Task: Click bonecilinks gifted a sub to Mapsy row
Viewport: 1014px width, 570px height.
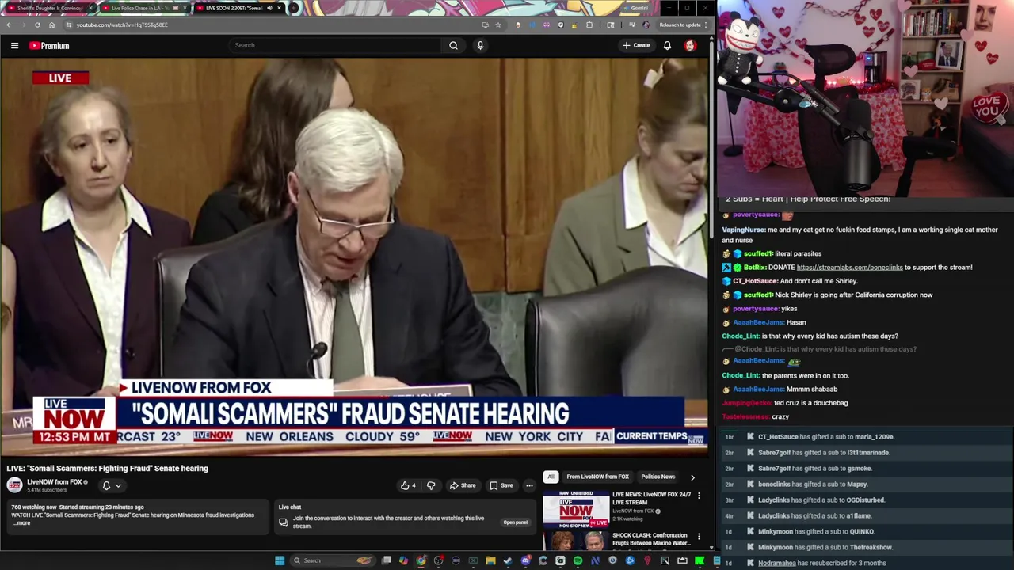Action: (867, 484)
